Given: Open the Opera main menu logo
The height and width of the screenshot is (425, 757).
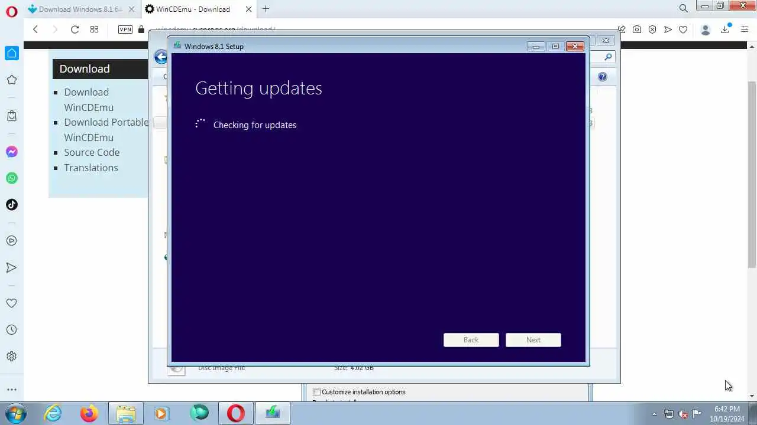Looking at the screenshot, I should [11, 11].
